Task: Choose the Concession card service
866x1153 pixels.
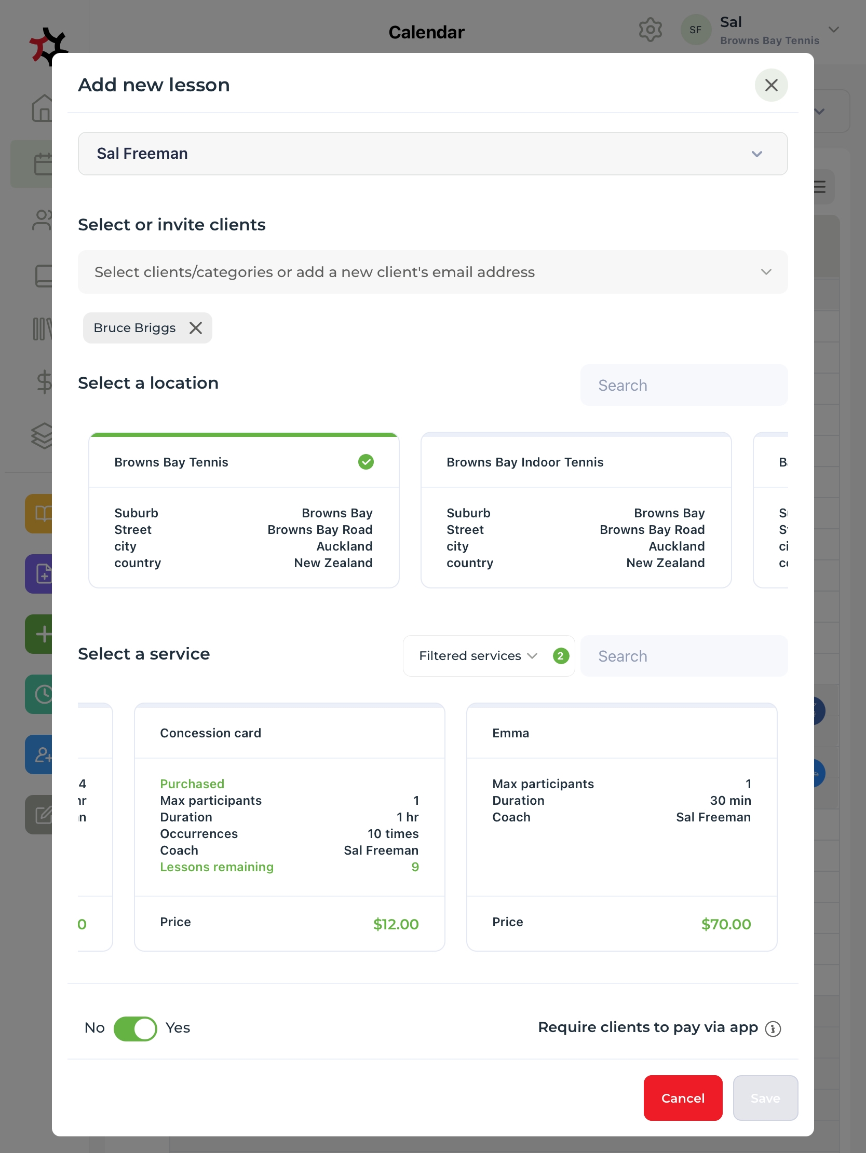Action: (290, 827)
